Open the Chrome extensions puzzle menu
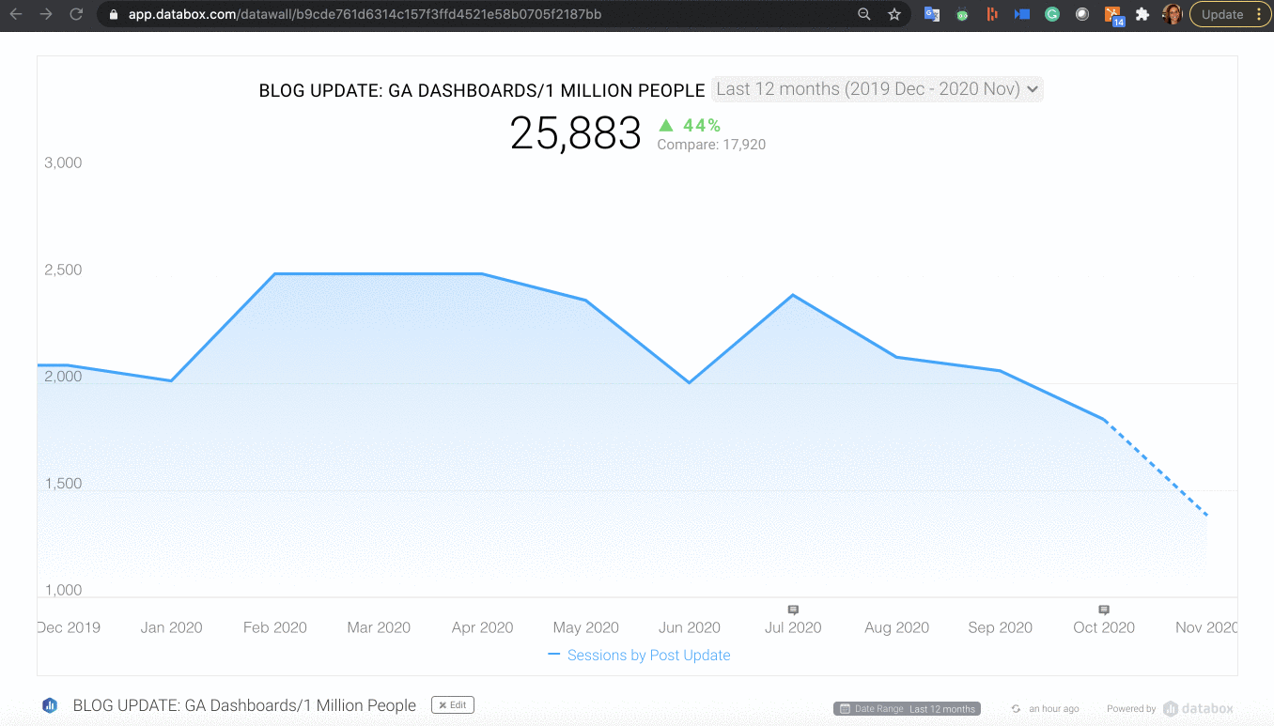 pyautogui.click(x=1142, y=14)
